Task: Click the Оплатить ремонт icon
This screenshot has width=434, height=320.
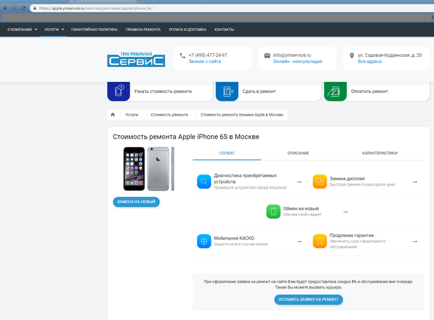Action: 335,91
